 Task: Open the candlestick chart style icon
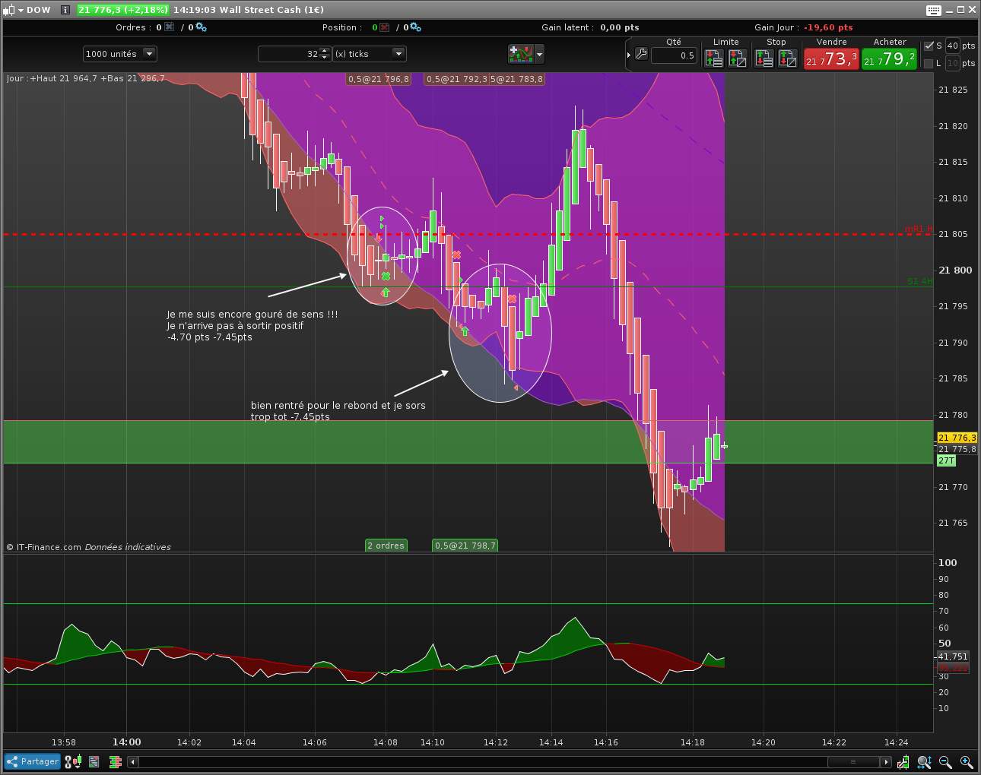(74, 761)
